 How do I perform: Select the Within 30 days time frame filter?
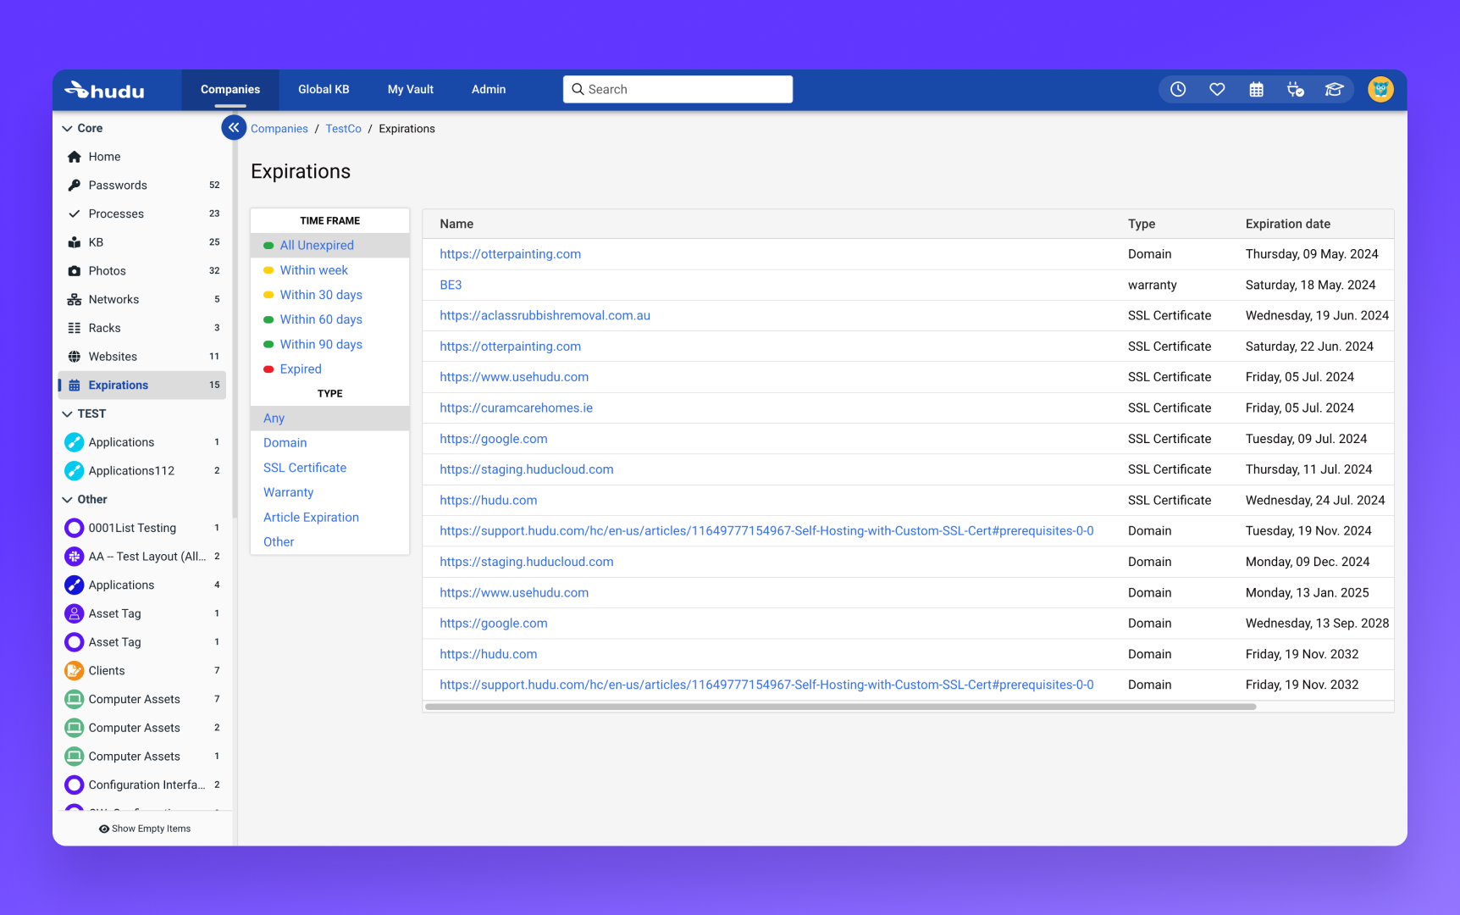click(x=321, y=295)
